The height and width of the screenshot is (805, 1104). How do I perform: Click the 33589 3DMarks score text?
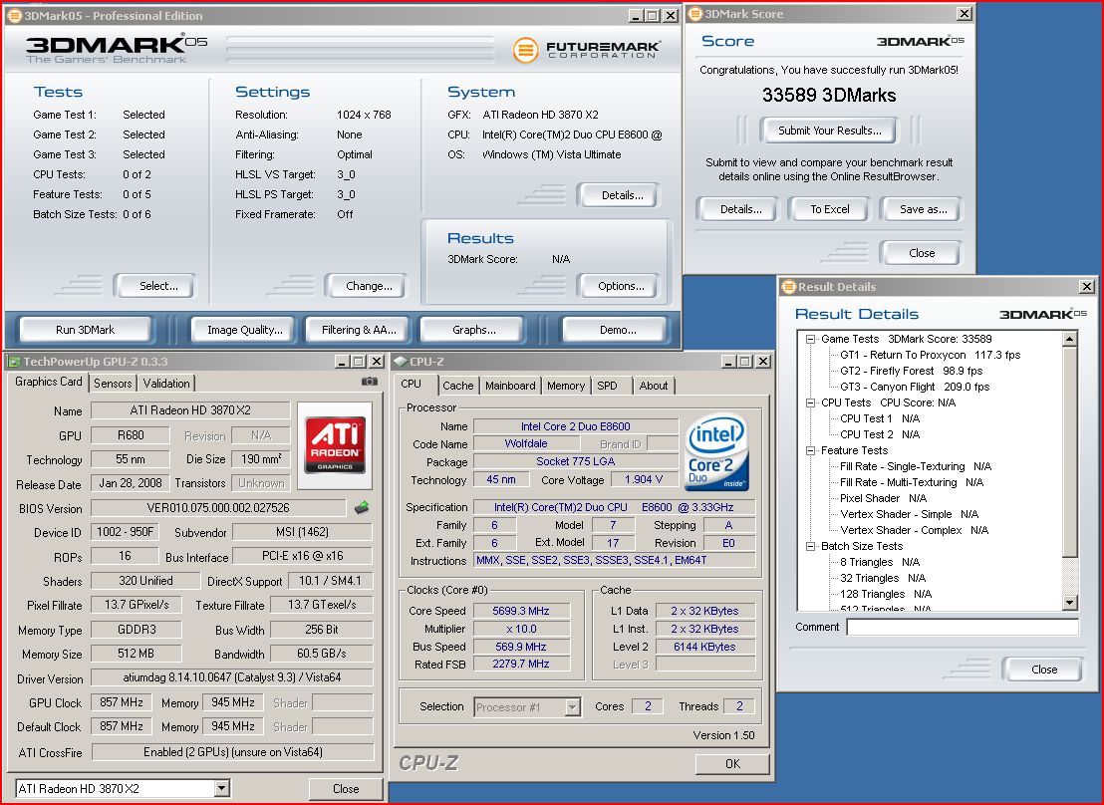pos(829,95)
